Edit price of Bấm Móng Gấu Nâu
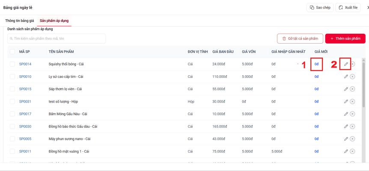Screen dimensions: 369x171 [x=346, y=114]
